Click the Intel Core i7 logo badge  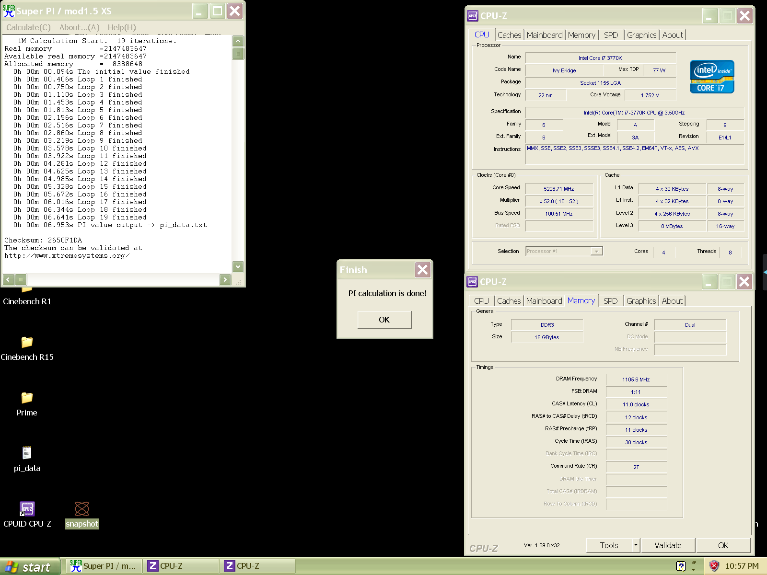pyautogui.click(x=712, y=77)
